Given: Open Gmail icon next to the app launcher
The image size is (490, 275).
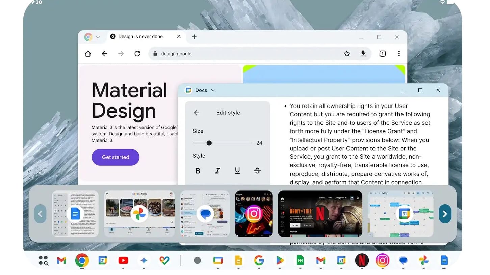Looking at the screenshot, I should (61, 260).
